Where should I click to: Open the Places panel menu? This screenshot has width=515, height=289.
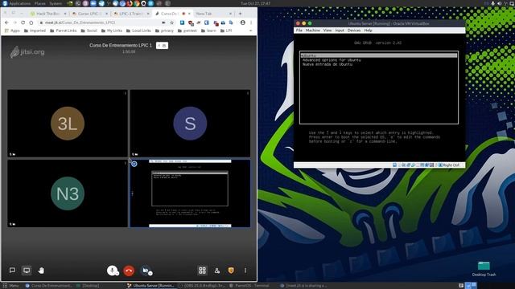[40, 3]
